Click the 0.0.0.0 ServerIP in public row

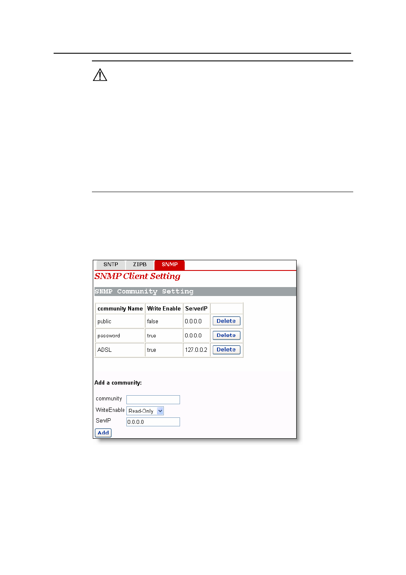pos(193,322)
